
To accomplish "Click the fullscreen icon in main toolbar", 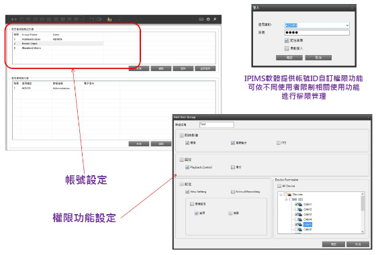I will pyautogui.click(x=91, y=19).
